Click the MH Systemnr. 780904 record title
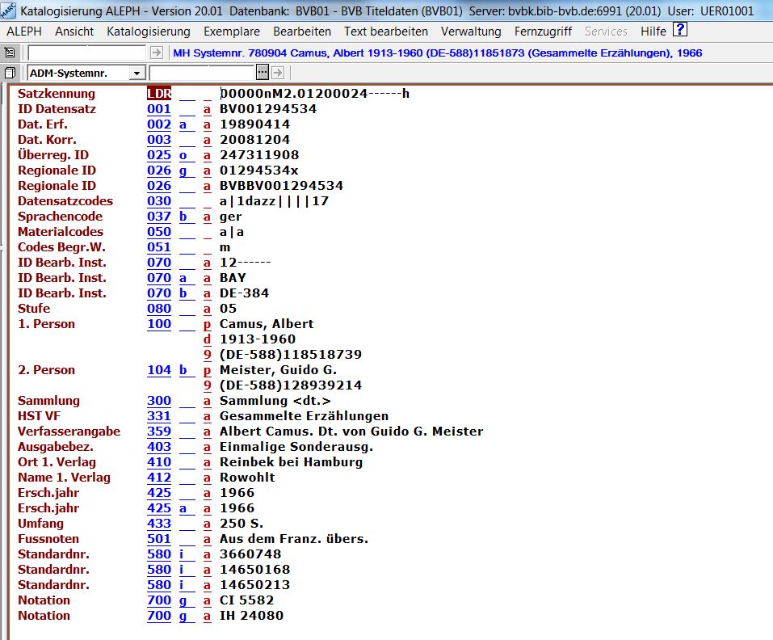Image resolution: width=773 pixels, height=640 pixels. point(437,53)
